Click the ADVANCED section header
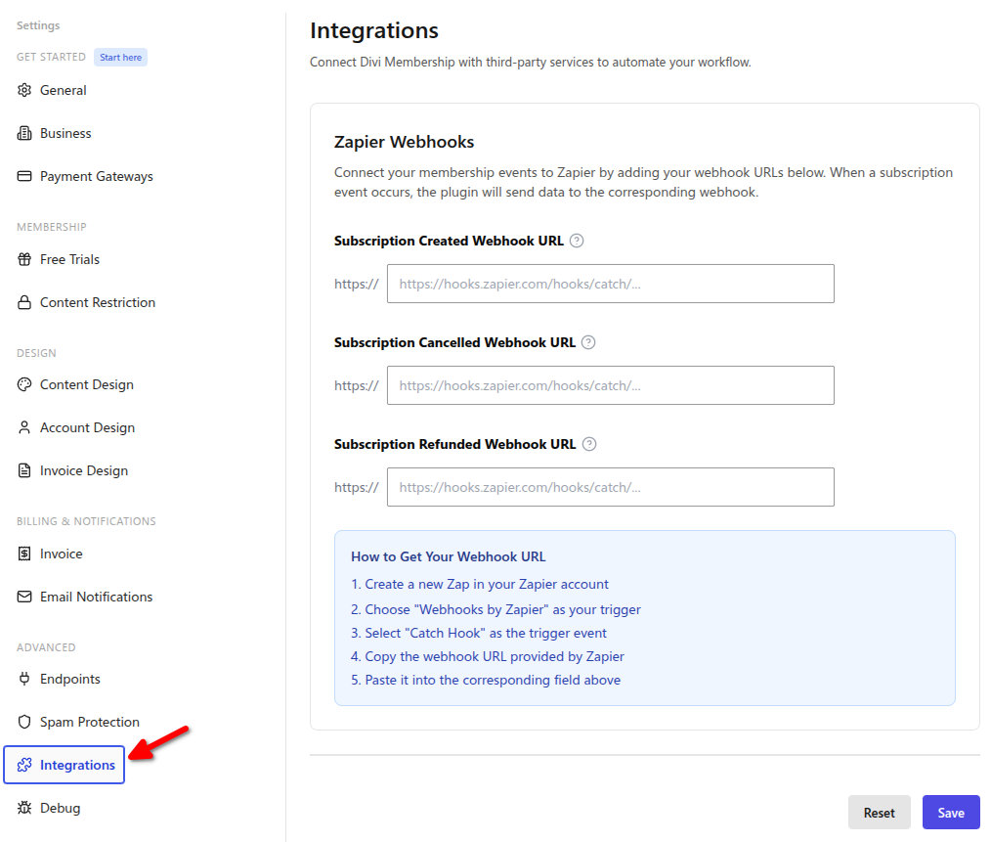This screenshot has width=991, height=842. (x=46, y=647)
